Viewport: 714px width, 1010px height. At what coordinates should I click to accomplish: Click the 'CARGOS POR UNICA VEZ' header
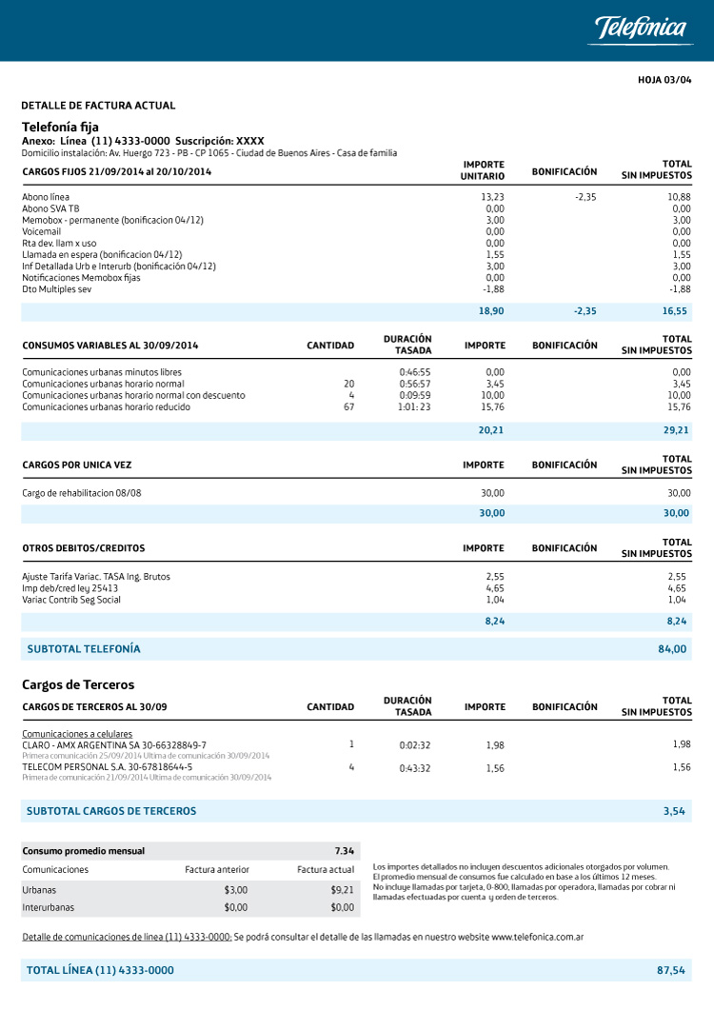(77, 465)
